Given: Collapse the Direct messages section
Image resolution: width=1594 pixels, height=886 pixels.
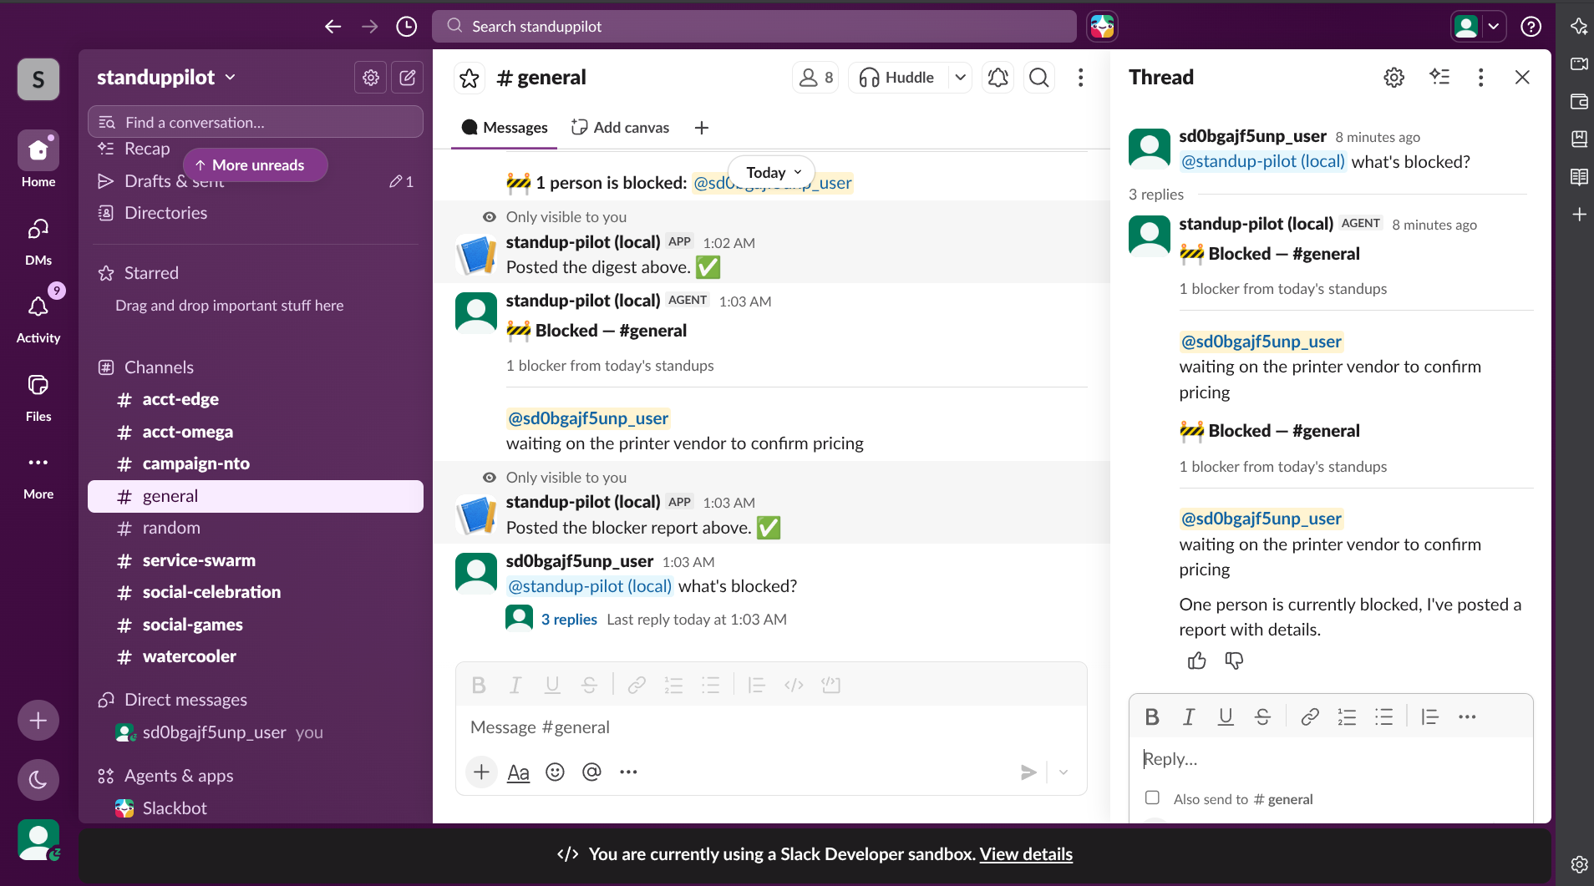Looking at the screenshot, I should pos(185,700).
